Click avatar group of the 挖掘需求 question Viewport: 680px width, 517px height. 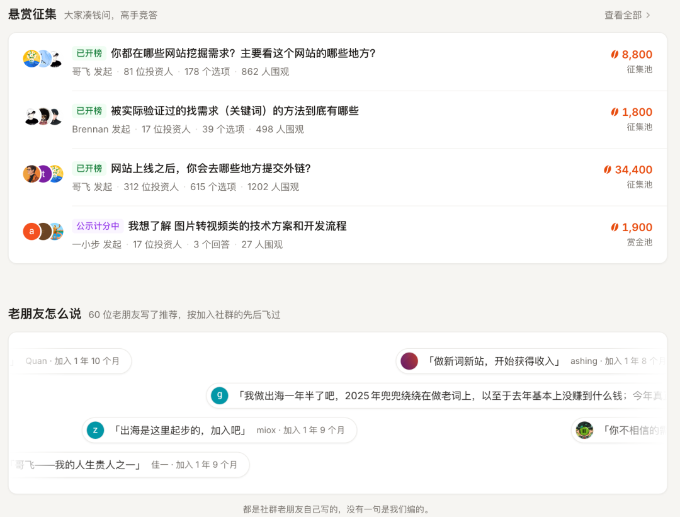point(43,59)
